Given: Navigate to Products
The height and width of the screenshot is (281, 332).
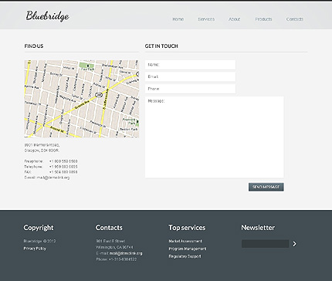Looking at the screenshot, I should click(263, 19).
